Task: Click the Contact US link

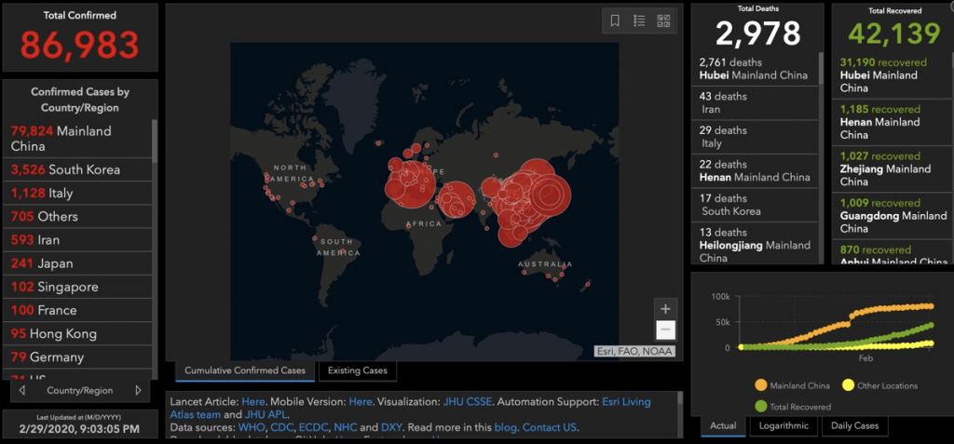Action: point(549,427)
